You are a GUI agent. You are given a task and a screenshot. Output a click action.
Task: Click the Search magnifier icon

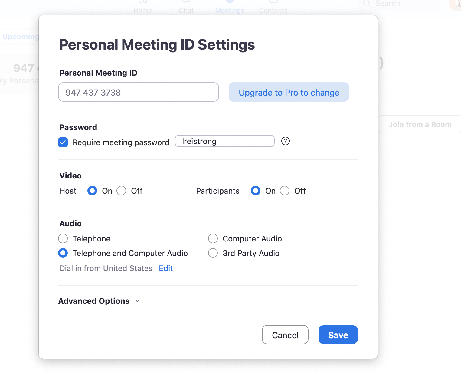tap(367, 4)
